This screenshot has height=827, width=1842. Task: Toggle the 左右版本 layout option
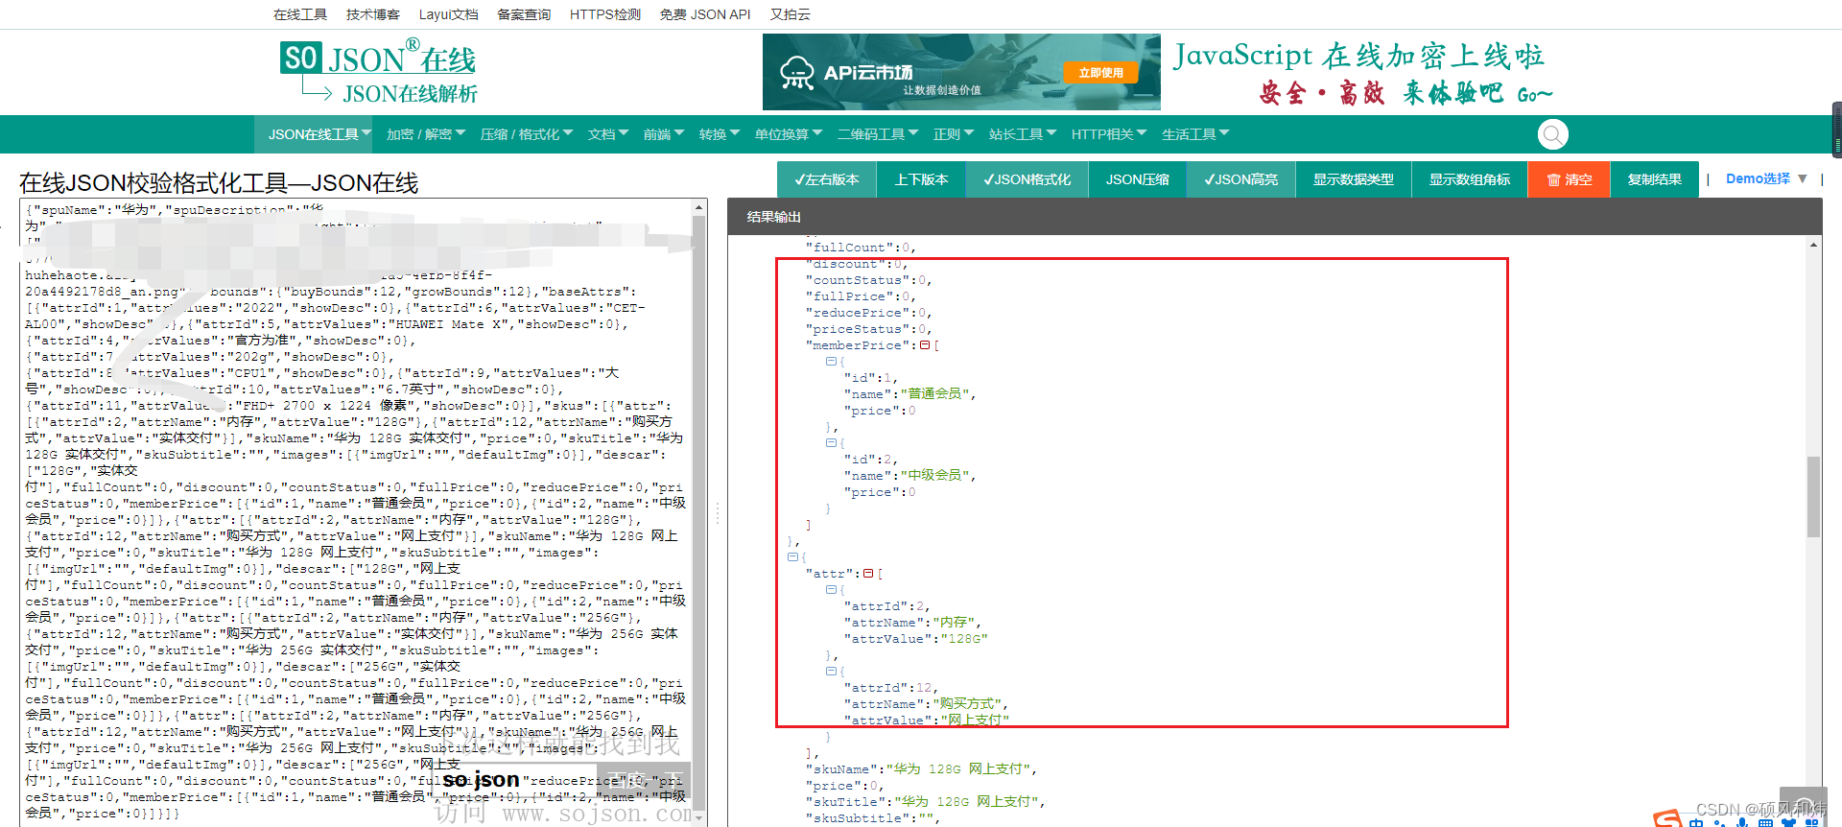pos(826,179)
